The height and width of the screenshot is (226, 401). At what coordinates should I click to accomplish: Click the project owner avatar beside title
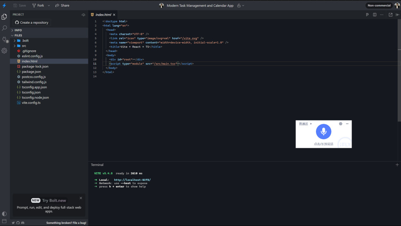coord(162,5)
